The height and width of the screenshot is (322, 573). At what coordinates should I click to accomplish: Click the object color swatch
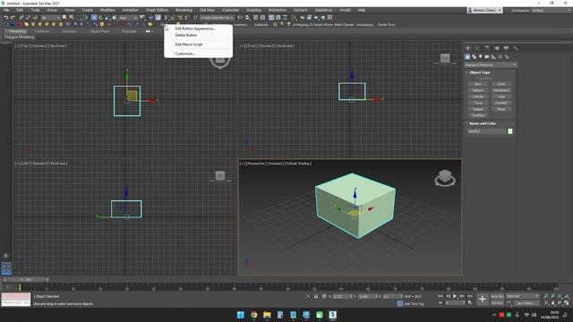pyautogui.click(x=510, y=131)
